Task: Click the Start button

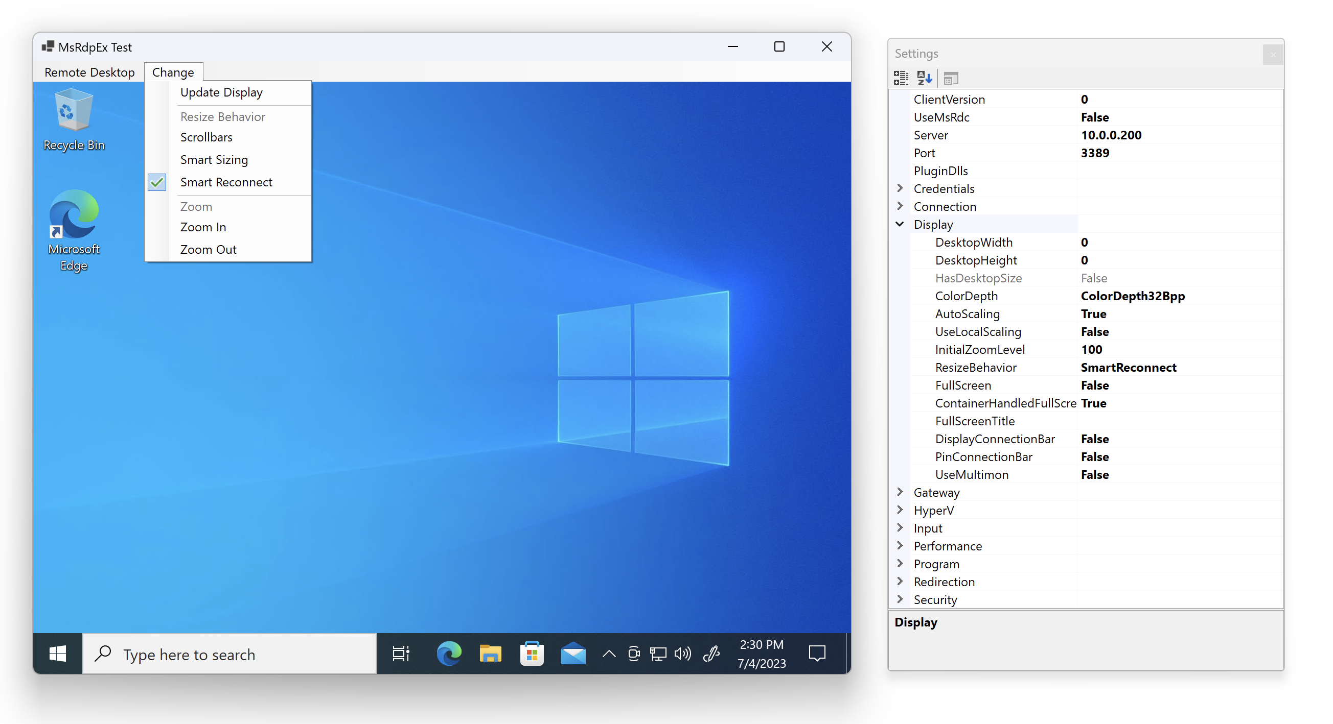Action: tap(57, 654)
